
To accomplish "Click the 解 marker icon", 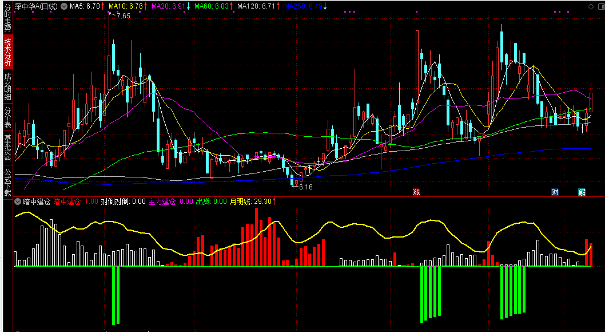I will pos(582,192).
